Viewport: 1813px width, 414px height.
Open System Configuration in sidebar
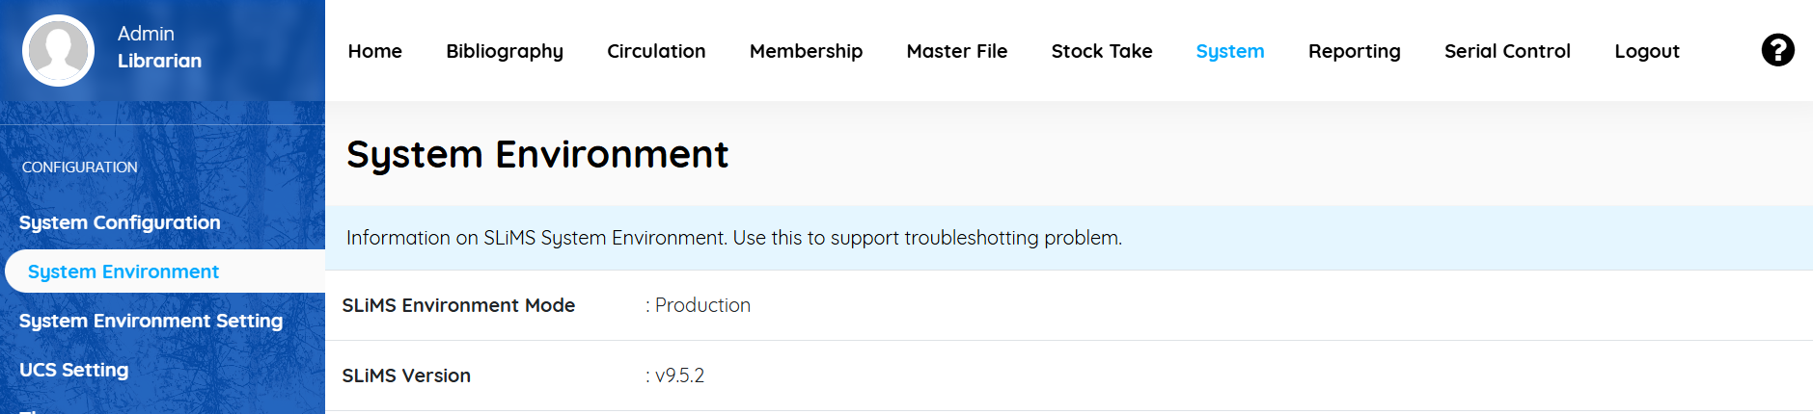(120, 222)
